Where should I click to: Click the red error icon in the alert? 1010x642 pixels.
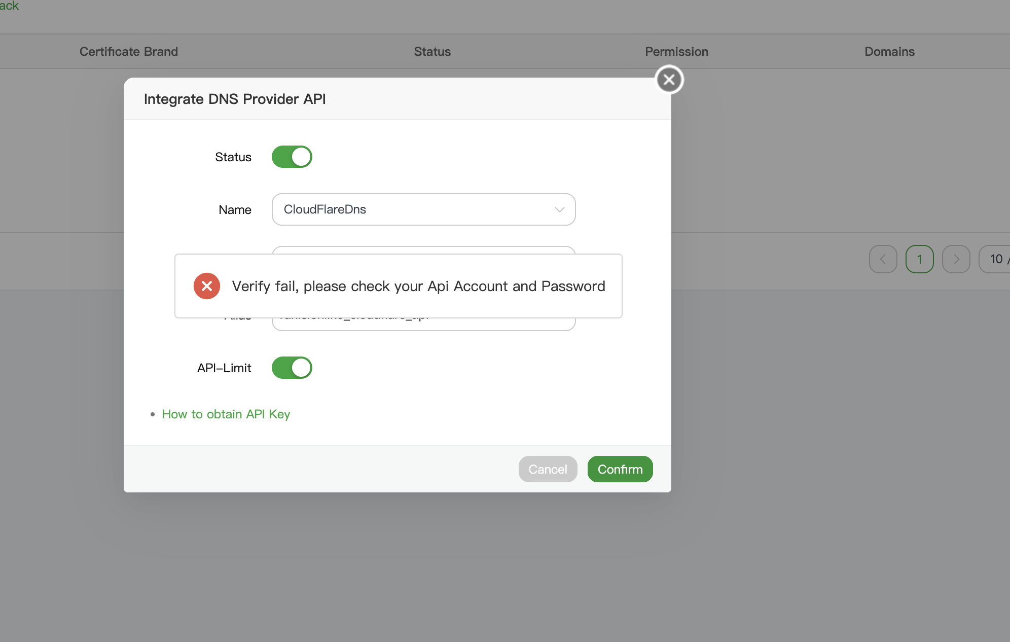207,286
